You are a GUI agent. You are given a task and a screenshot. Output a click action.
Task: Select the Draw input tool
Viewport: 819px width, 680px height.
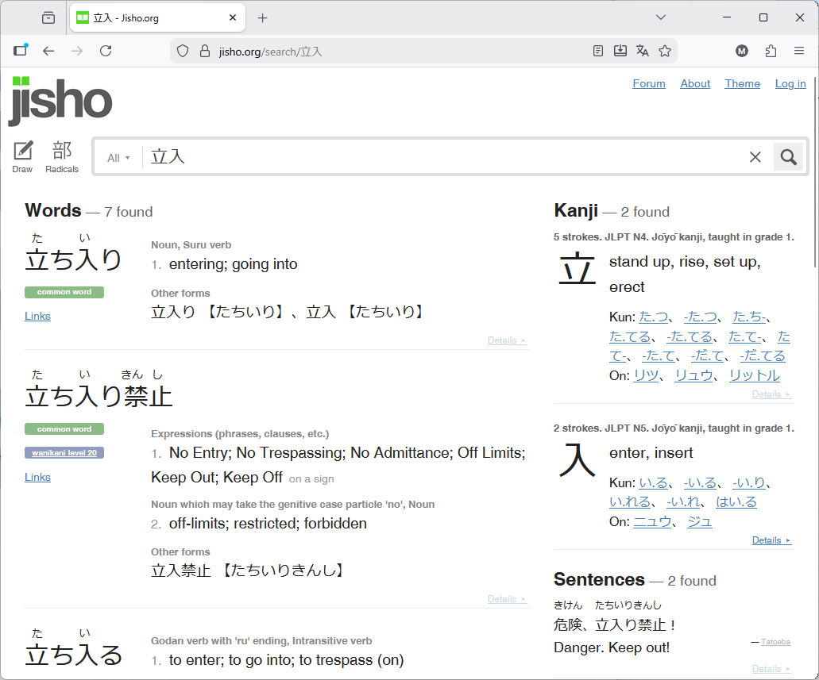pos(21,156)
